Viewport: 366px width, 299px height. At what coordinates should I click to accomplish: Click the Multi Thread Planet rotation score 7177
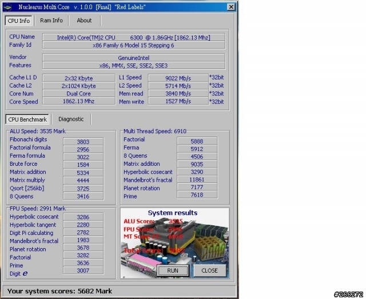197,187
